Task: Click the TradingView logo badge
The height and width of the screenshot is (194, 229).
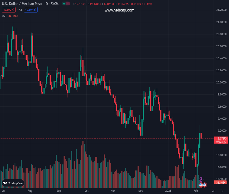Action: click(x=13, y=183)
